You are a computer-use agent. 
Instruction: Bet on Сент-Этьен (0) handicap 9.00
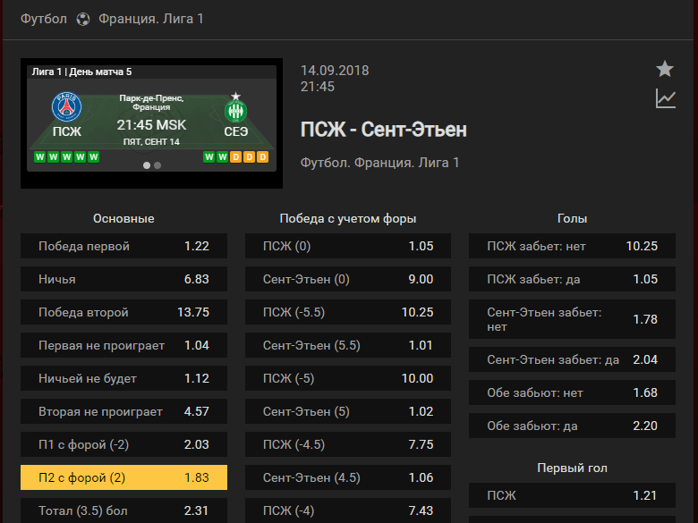pyautogui.click(x=348, y=279)
